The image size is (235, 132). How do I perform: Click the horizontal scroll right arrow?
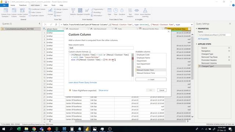click(188, 121)
